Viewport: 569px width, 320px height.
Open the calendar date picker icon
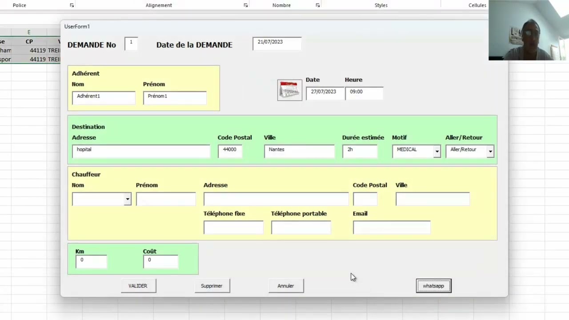tap(289, 90)
